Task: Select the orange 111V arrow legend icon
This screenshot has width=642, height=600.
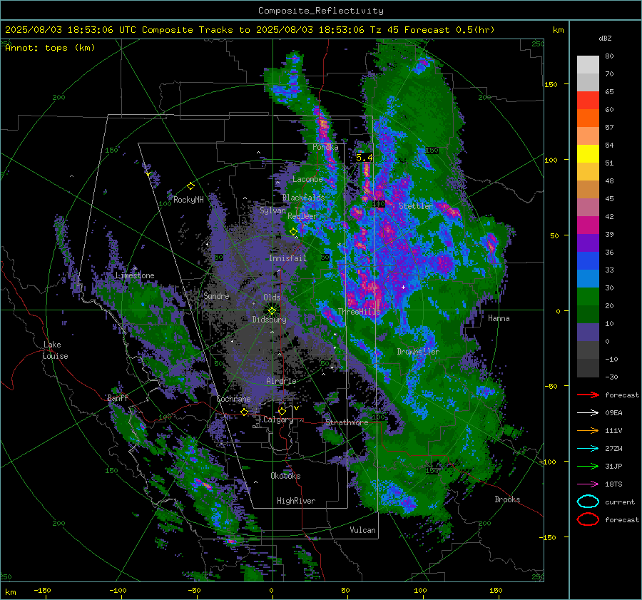Action: click(588, 430)
